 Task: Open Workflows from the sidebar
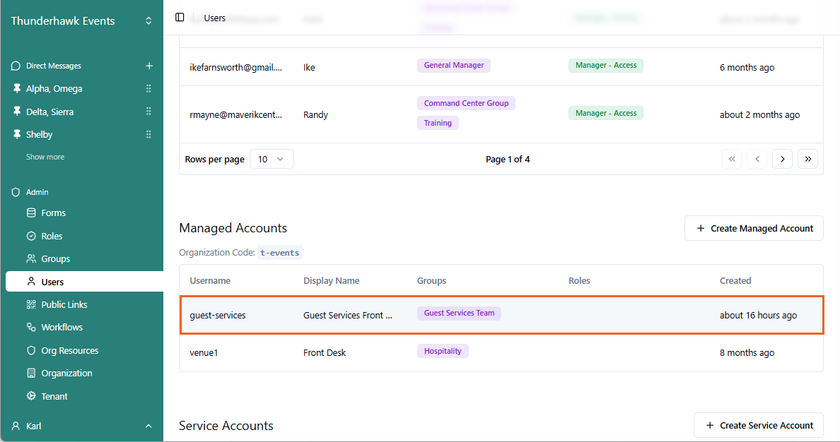click(x=62, y=327)
